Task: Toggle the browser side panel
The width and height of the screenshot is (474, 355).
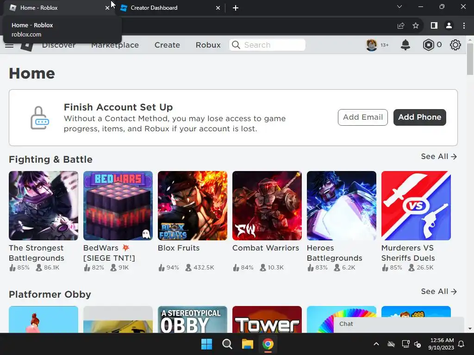Action: pyautogui.click(x=434, y=26)
